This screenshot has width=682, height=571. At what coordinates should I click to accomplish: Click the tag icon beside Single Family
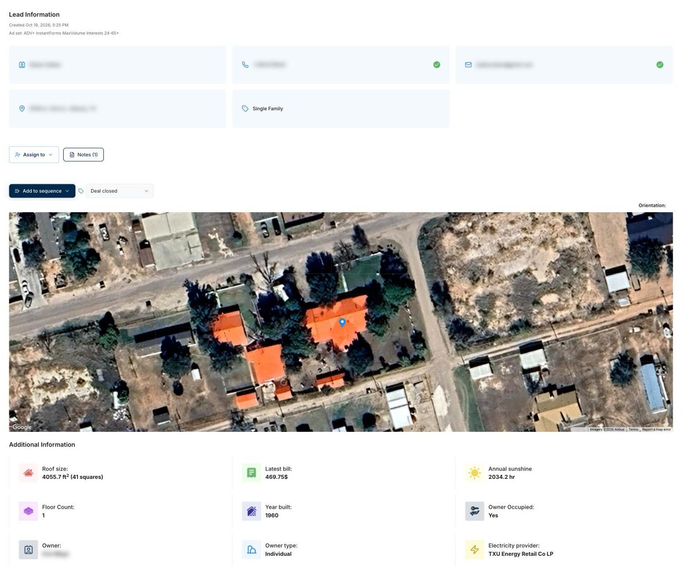(245, 108)
